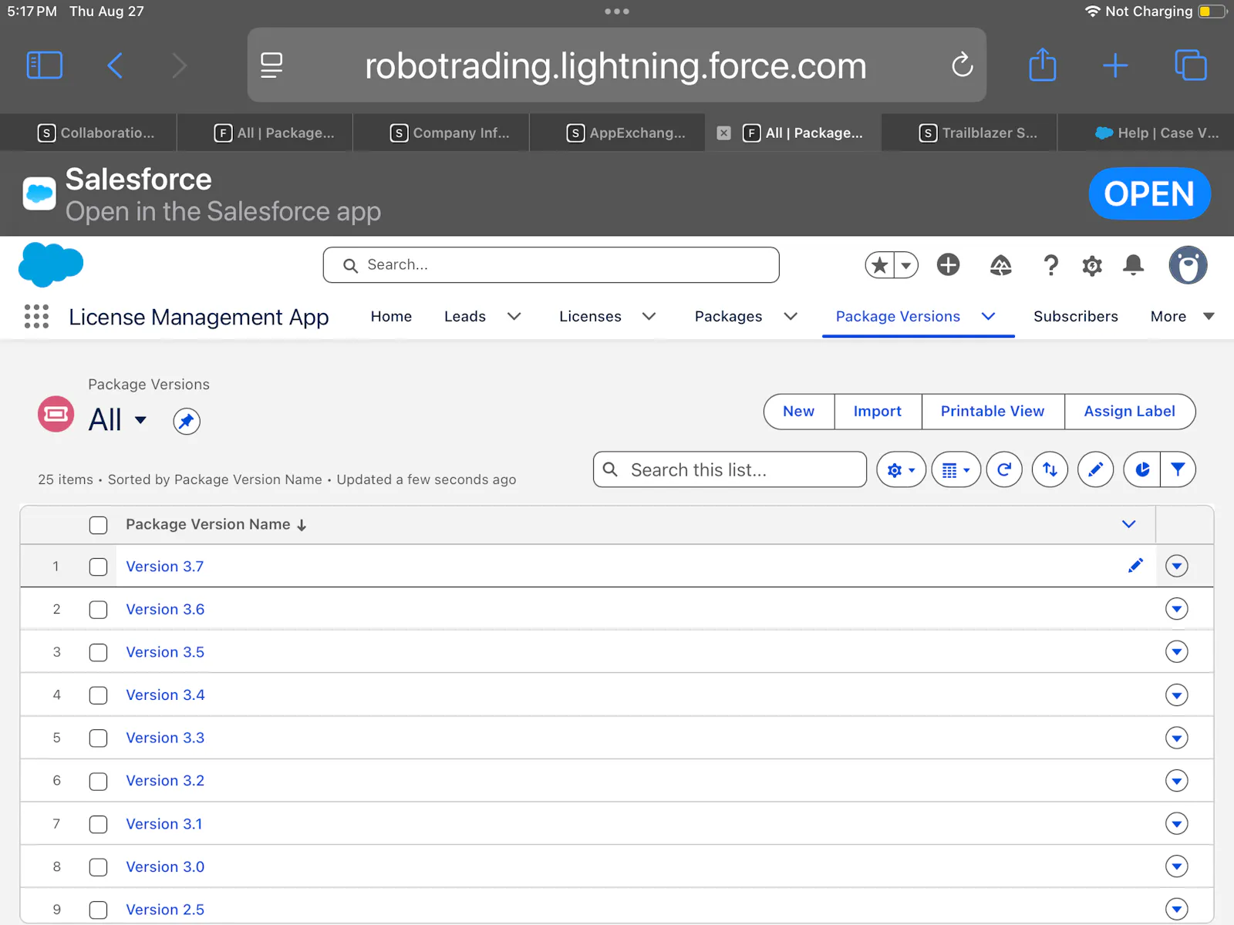The image size is (1234, 925).
Task: Open the notifications bell
Action: 1133,265
